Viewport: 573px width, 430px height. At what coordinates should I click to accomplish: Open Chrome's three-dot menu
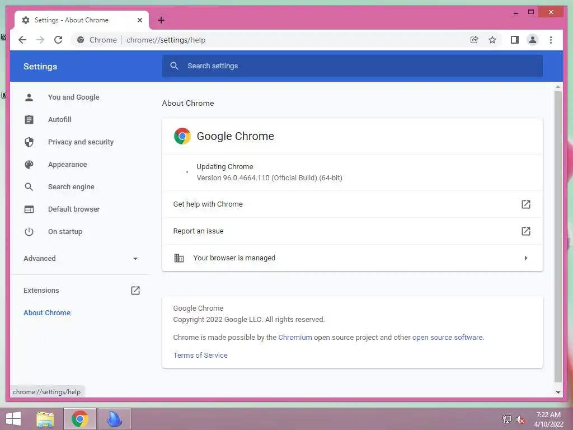(551, 40)
